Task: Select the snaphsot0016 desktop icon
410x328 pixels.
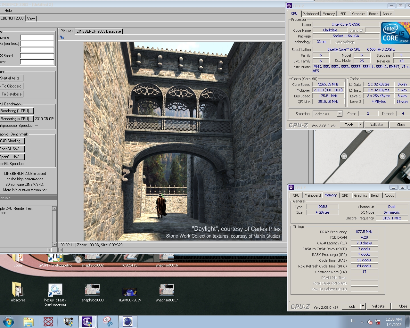Action: pos(167,261)
